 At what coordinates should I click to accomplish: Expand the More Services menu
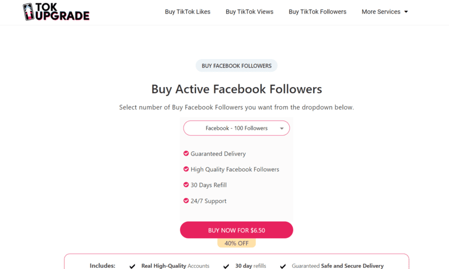point(381,12)
